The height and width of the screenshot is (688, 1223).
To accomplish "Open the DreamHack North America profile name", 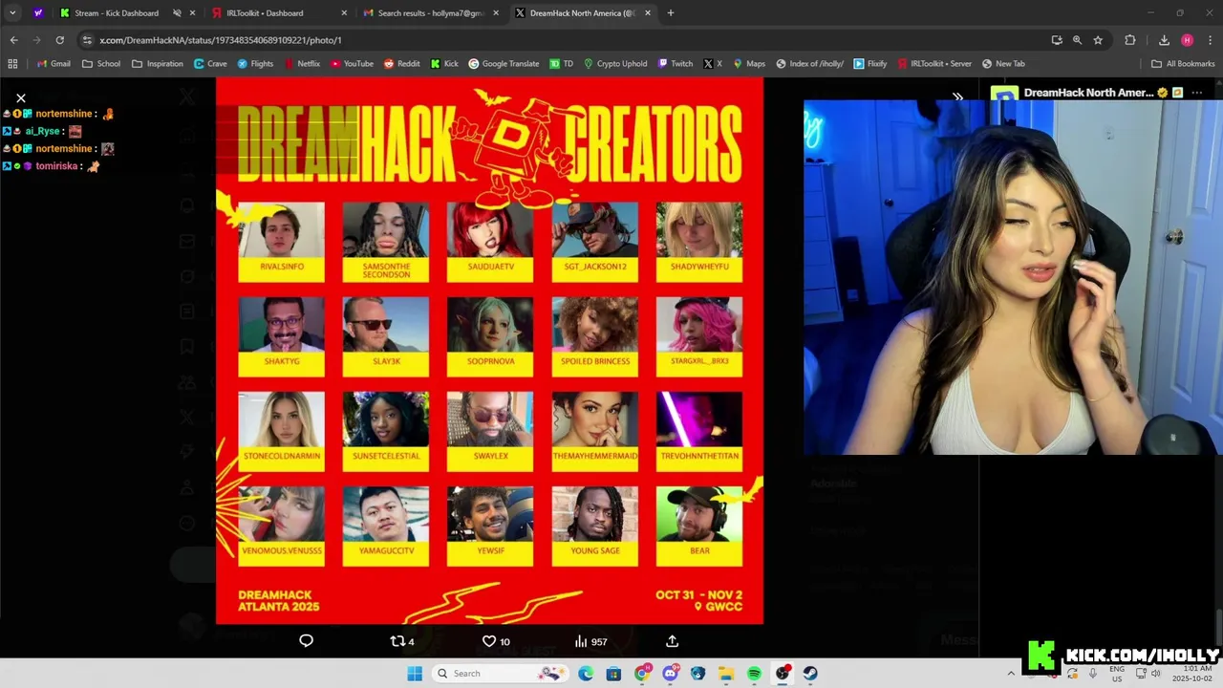I will tap(1088, 93).
